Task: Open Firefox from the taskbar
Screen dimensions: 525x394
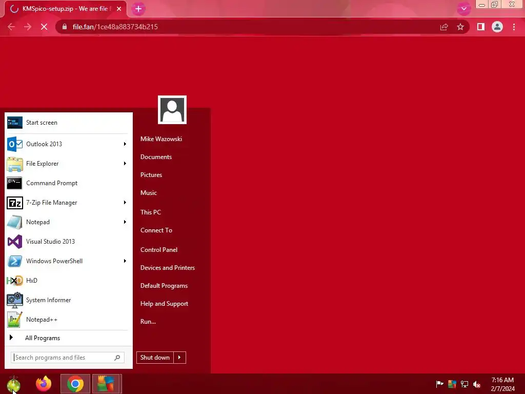Action: coord(44,384)
